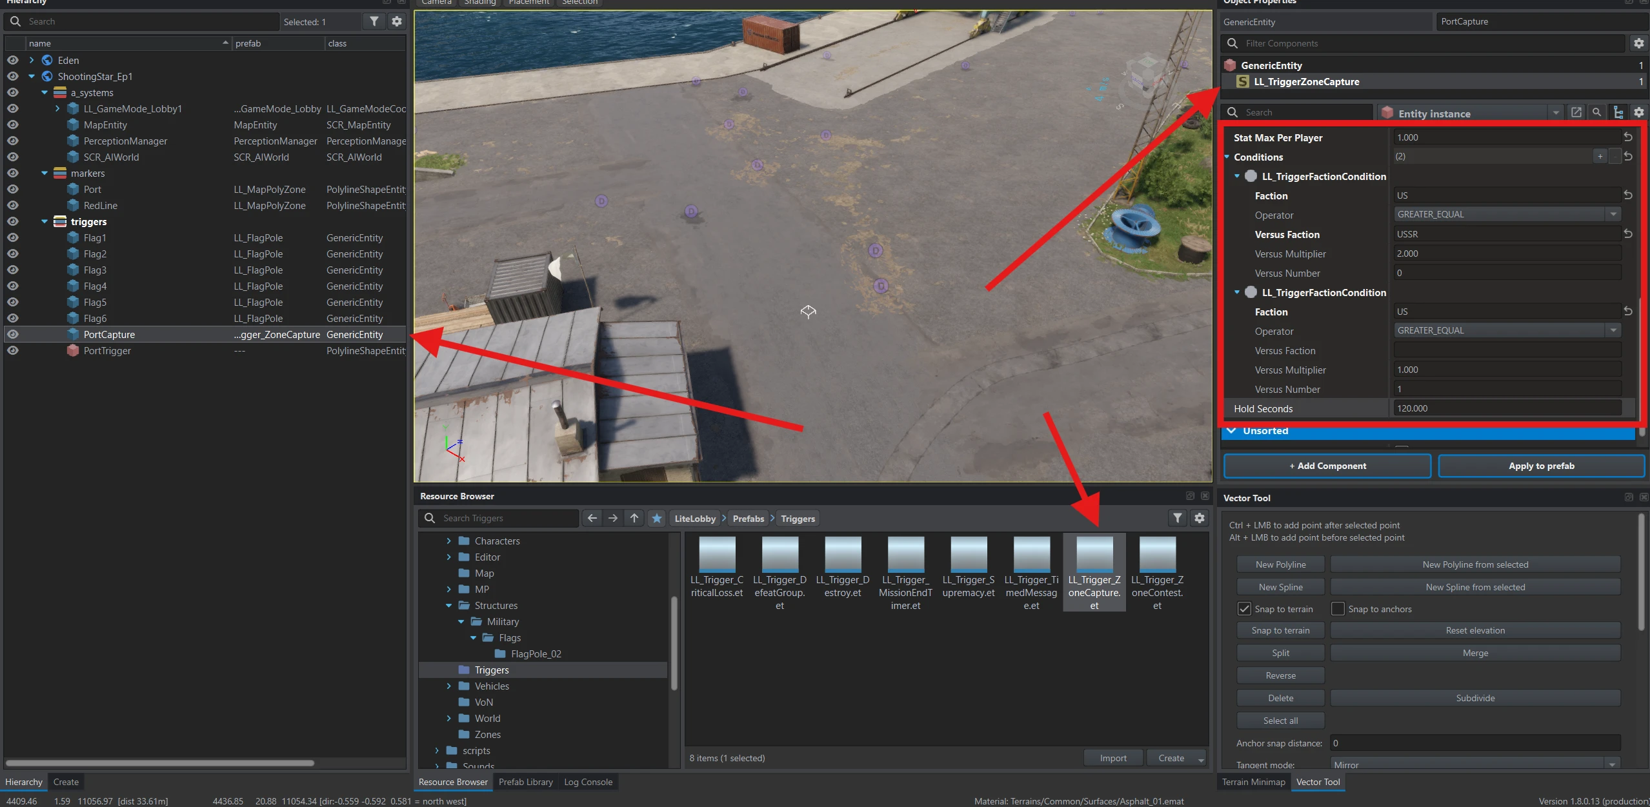Toggle visibility of Flag1
1650x807 pixels.
pos(12,237)
